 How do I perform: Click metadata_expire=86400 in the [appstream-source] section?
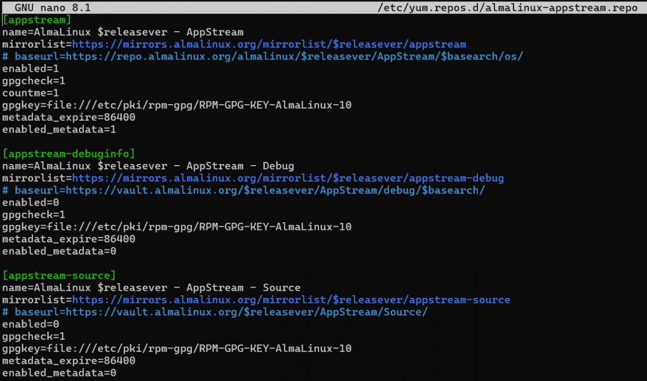(x=69, y=361)
